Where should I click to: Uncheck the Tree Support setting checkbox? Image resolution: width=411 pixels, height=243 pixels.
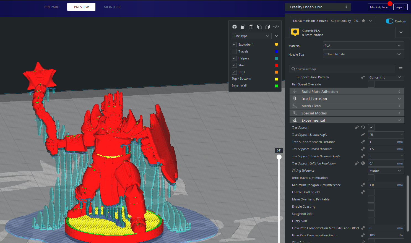[x=371, y=127]
